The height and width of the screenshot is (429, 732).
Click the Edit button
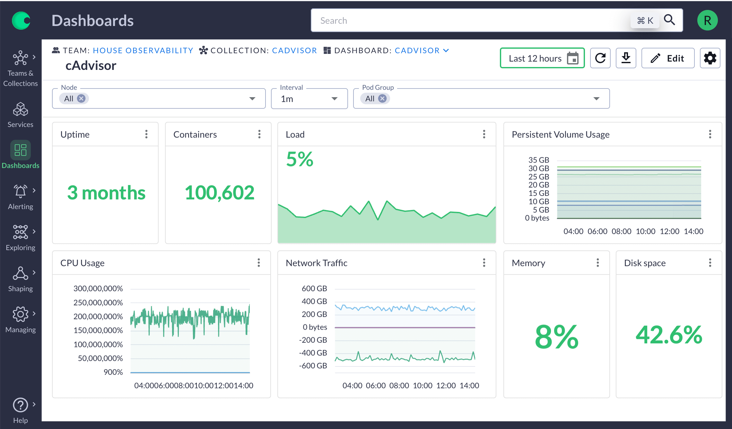click(x=668, y=58)
